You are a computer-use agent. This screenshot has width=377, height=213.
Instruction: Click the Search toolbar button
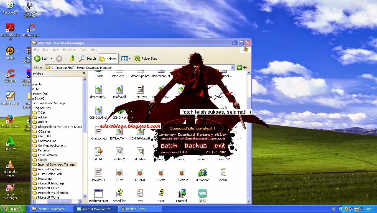point(88,59)
